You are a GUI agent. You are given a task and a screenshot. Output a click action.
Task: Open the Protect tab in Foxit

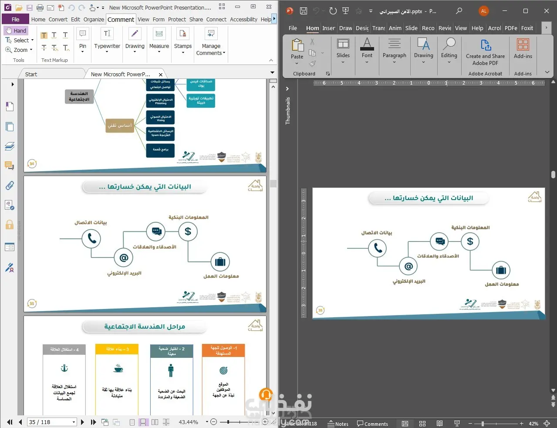click(177, 19)
